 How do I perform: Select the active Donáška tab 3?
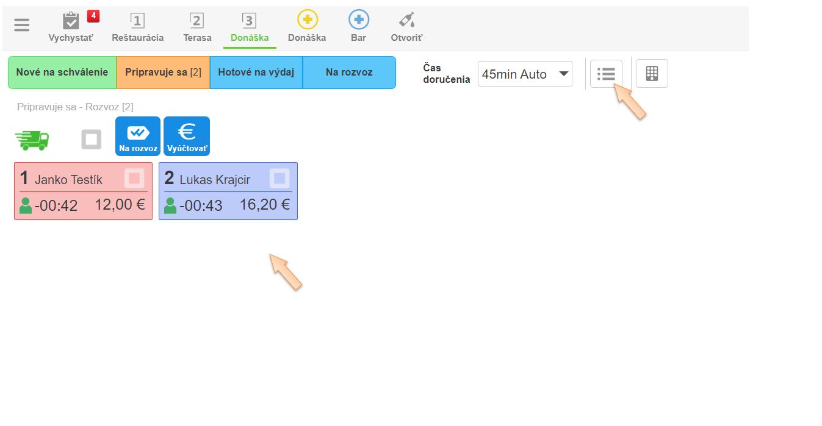point(249,27)
